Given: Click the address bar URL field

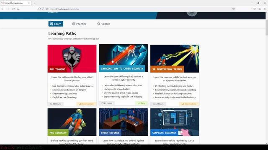Looking at the screenshot, I should pyautogui.click(x=137, y=9).
